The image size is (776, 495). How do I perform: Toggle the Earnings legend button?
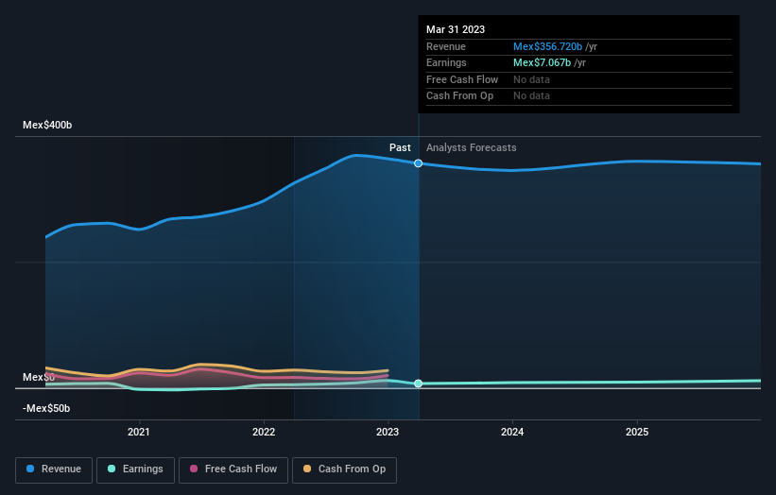135,469
